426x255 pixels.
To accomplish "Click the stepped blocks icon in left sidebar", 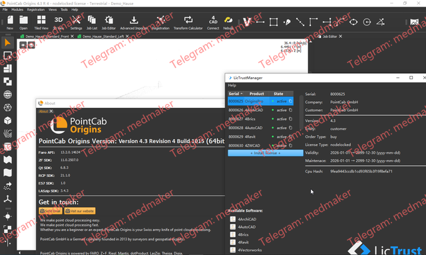I will point(7,68).
